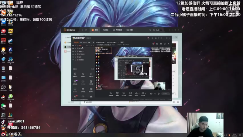The height and width of the screenshot is (137, 243).
Task: Click the webcam overlay in stream preview
Action: (159, 86)
